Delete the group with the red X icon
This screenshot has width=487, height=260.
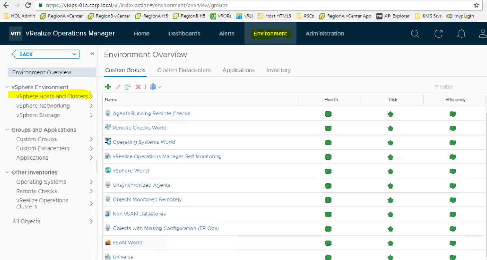click(138, 87)
